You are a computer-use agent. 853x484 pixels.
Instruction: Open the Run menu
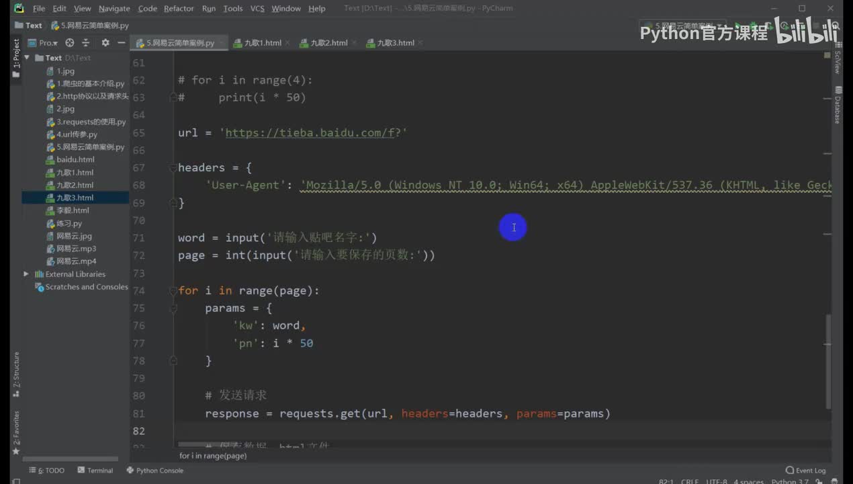click(209, 8)
